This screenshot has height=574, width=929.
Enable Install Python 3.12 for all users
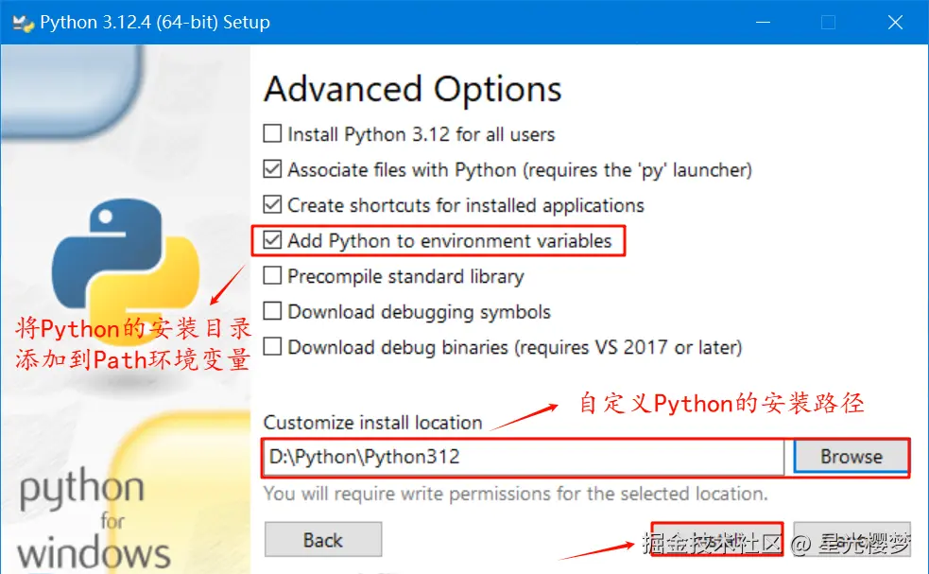(272, 133)
